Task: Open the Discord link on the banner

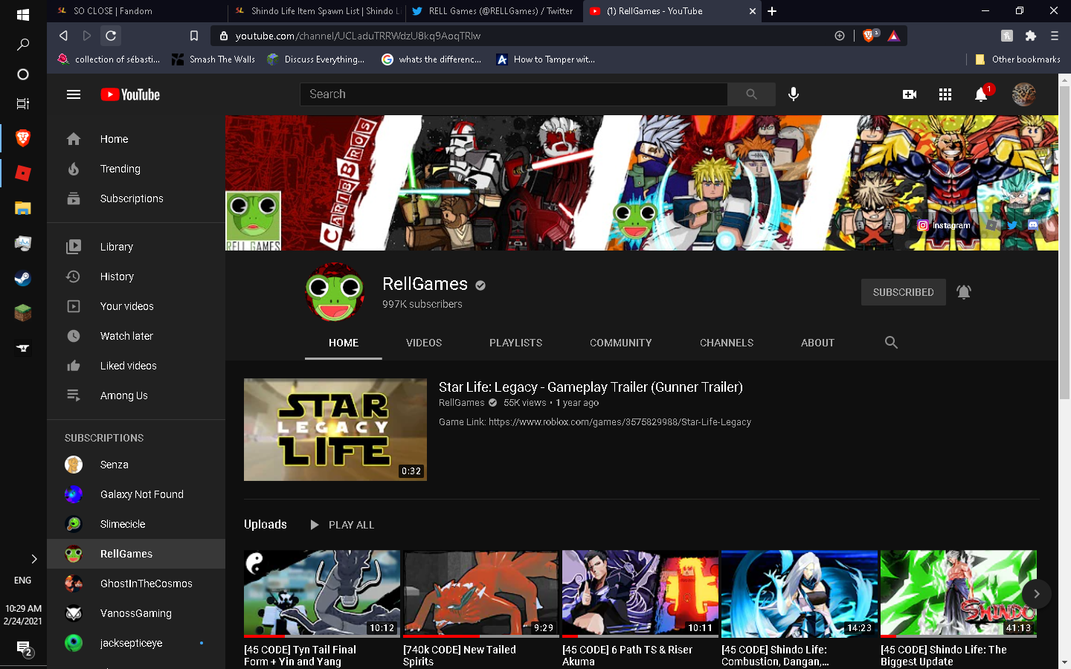Action: (1033, 224)
